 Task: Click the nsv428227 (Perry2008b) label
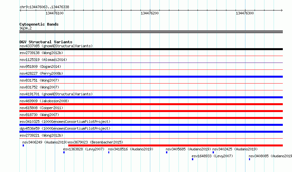41,73
